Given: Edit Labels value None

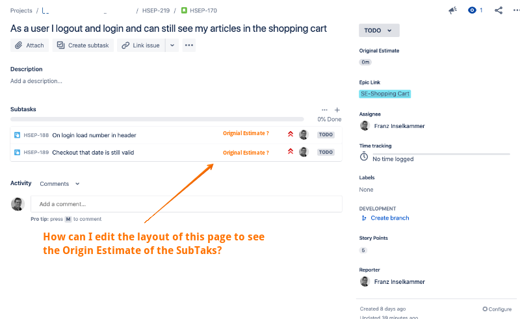Looking at the screenshot, I should 366,190.
